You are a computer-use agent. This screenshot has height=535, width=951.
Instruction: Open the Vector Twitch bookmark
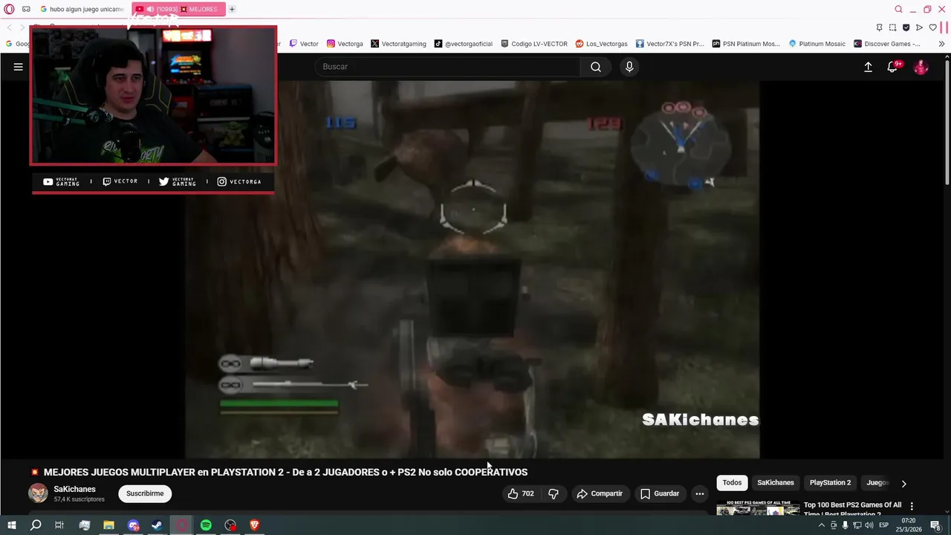304,44
